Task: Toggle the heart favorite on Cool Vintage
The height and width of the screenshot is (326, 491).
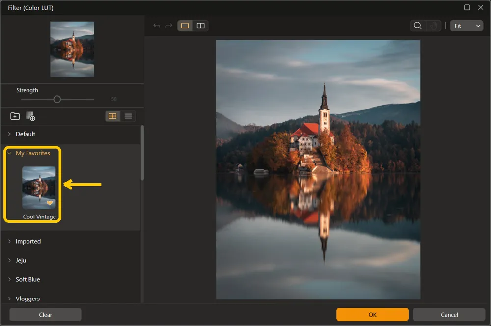Action: [x=50, y=203]
